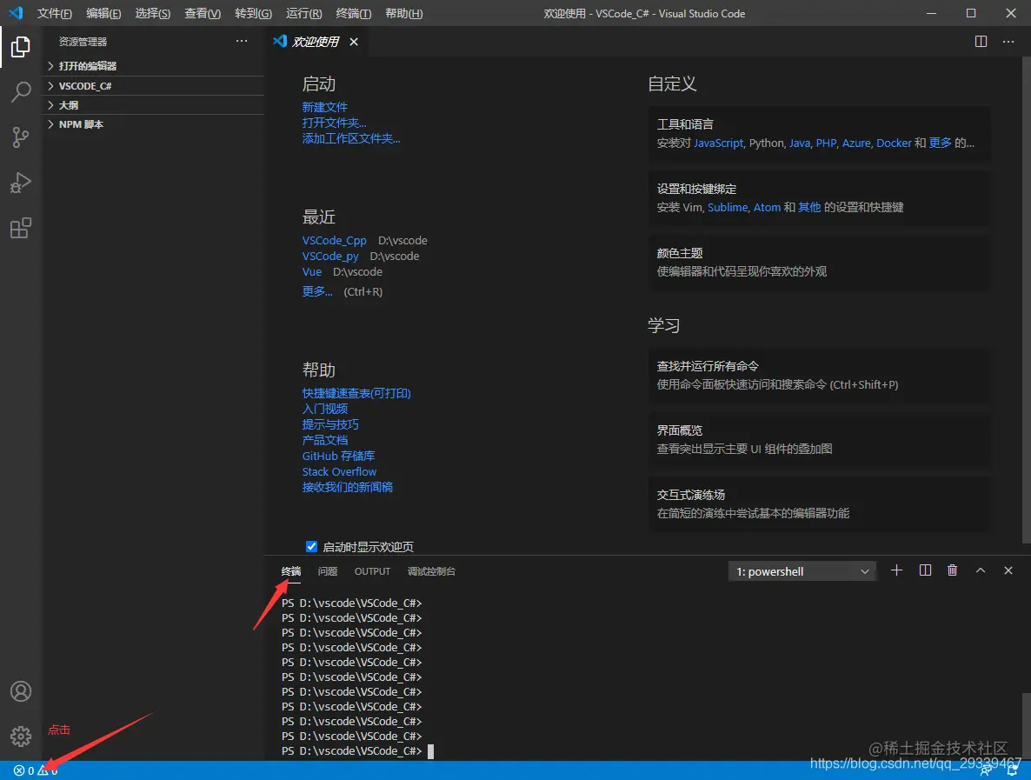Screen dimensions: 1031x780
Task: Click the Docker install link
Action: pyautogui.click(x=894, y=143)
